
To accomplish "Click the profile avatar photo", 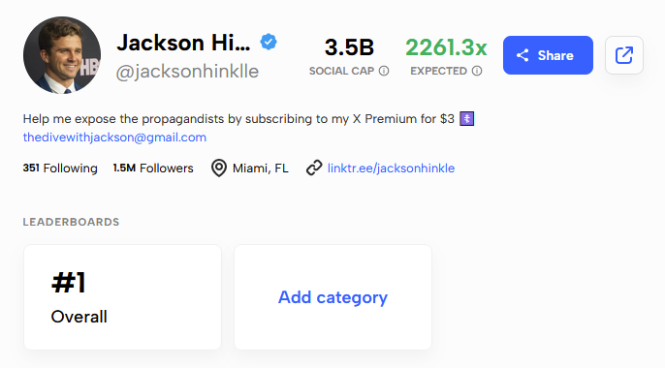I will [x=62, y=55].
